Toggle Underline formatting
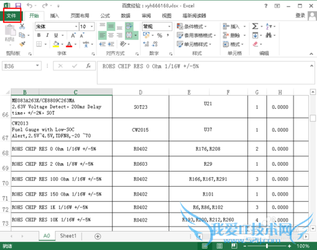Image resolution: width=317 pixels, height=250 pixels. coord(56,35)
